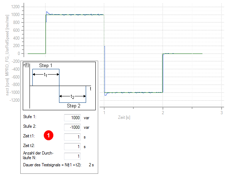This screenshot has width=228, height=177.
Task: Click the blue overshoot peak above 1000
Action: click(47, 12)
